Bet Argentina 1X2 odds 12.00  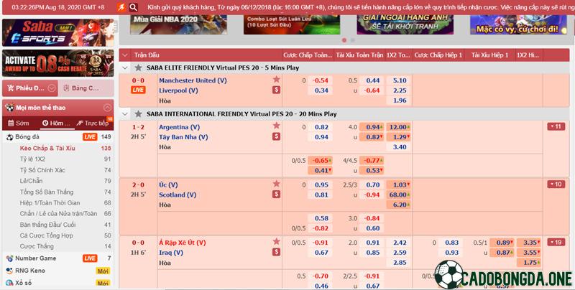[x=400, y=127]
